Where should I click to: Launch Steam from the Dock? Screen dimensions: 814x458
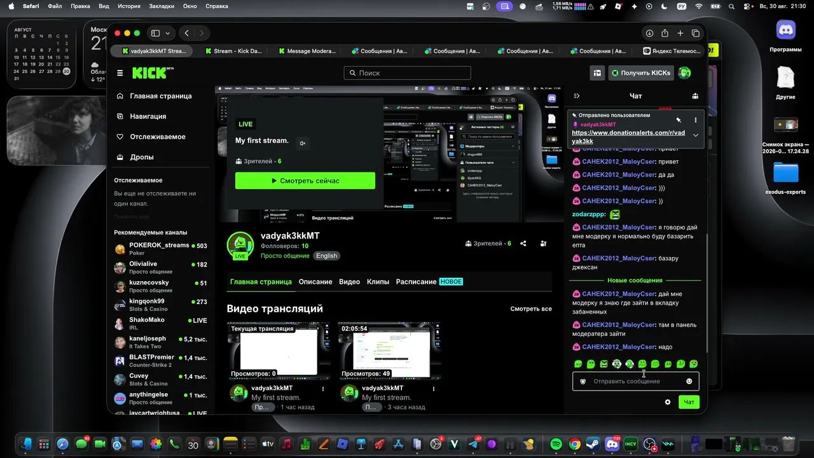tap(594, 444)
